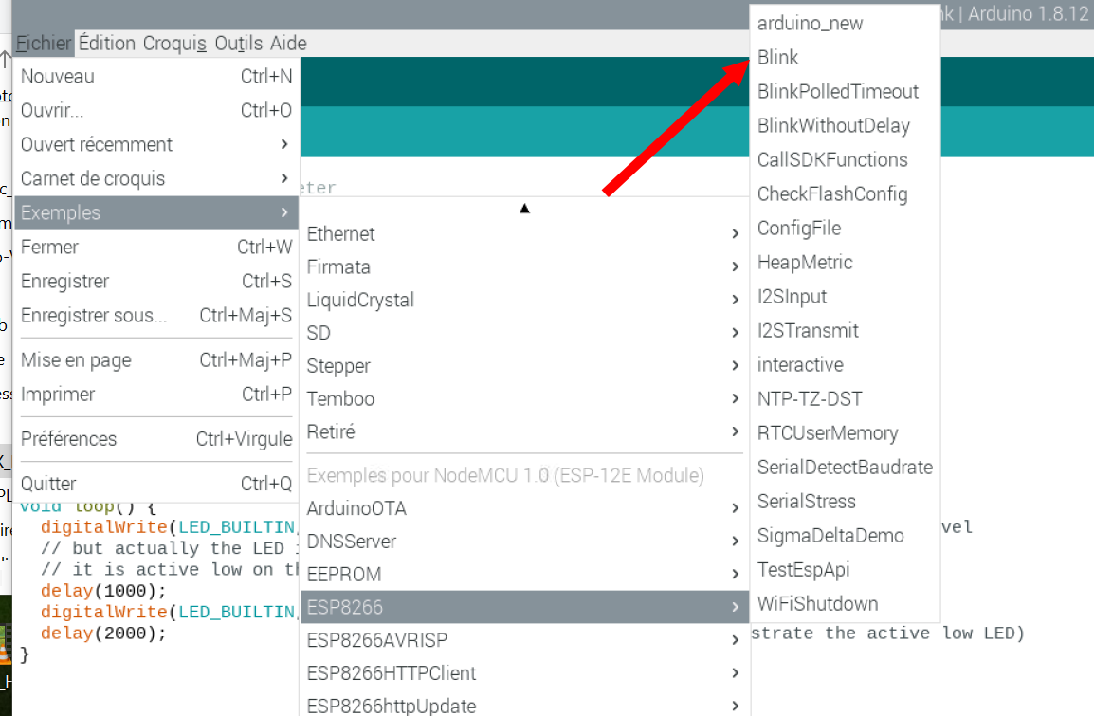Expand the SD examples submenu
Viewport: 1094px width, 716px height.
[524, 333]
